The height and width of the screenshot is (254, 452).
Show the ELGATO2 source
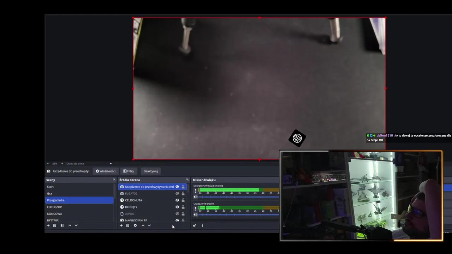coord(177,193)
